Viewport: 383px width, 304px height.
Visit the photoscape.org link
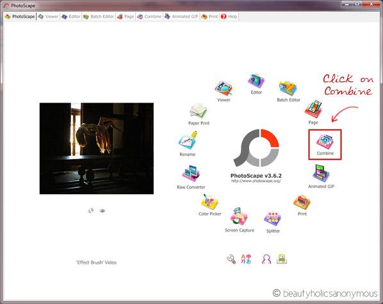pos(256,181)
